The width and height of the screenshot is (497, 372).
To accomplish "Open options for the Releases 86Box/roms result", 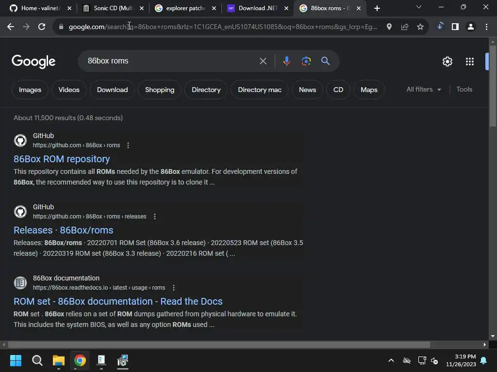I will (155, 217).
